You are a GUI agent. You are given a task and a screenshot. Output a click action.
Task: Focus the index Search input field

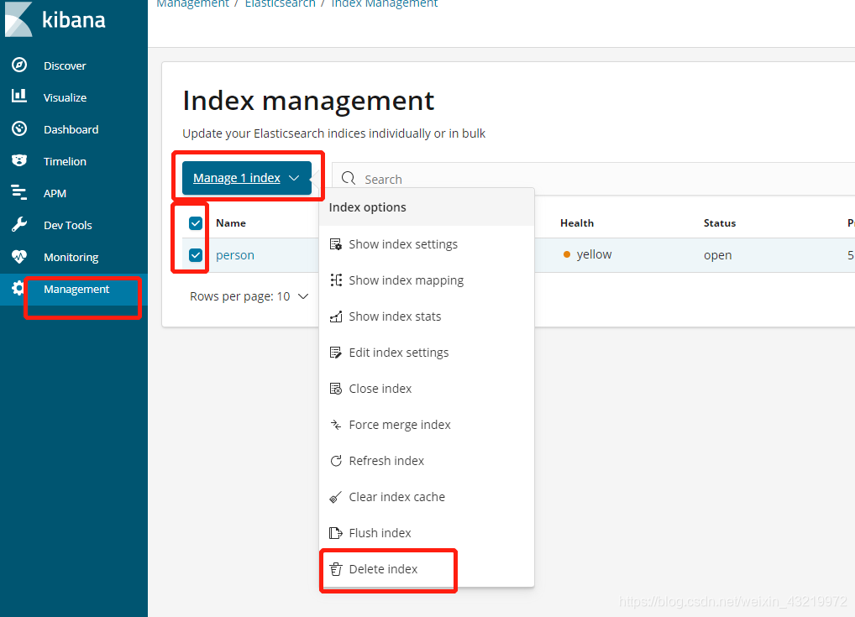[x=595, y=179]
